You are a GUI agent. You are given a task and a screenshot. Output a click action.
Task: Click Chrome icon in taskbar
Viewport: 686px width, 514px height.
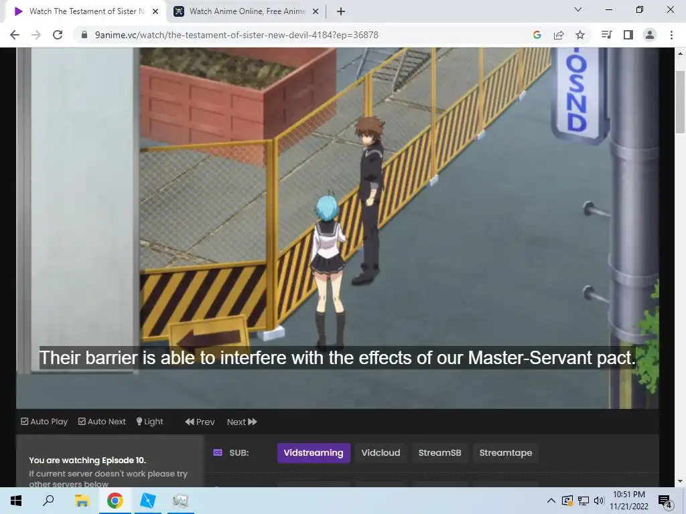click(115, 501)
